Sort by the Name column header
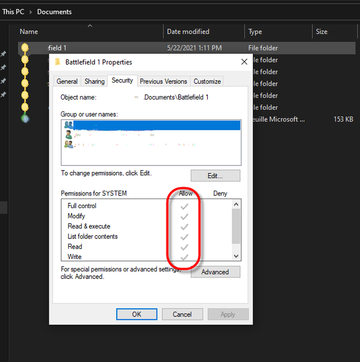The image size is (360, 362). click(90, 31)
